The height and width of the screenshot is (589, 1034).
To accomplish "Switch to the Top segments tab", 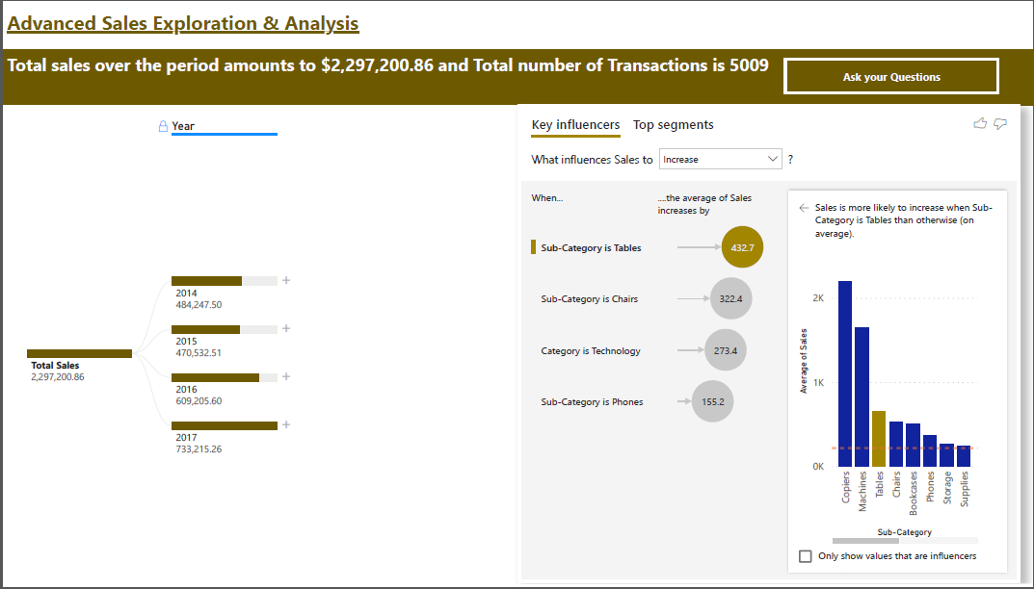I will tap(673, 125).
